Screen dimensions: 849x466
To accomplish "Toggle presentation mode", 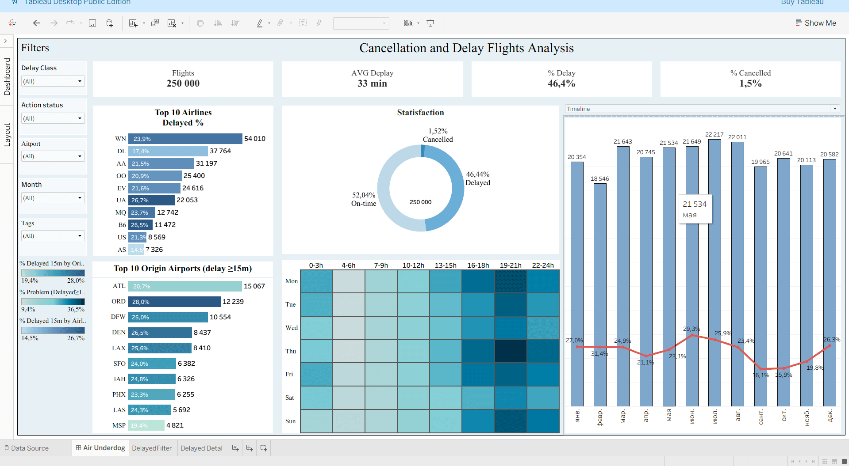I will coord(430,23).
